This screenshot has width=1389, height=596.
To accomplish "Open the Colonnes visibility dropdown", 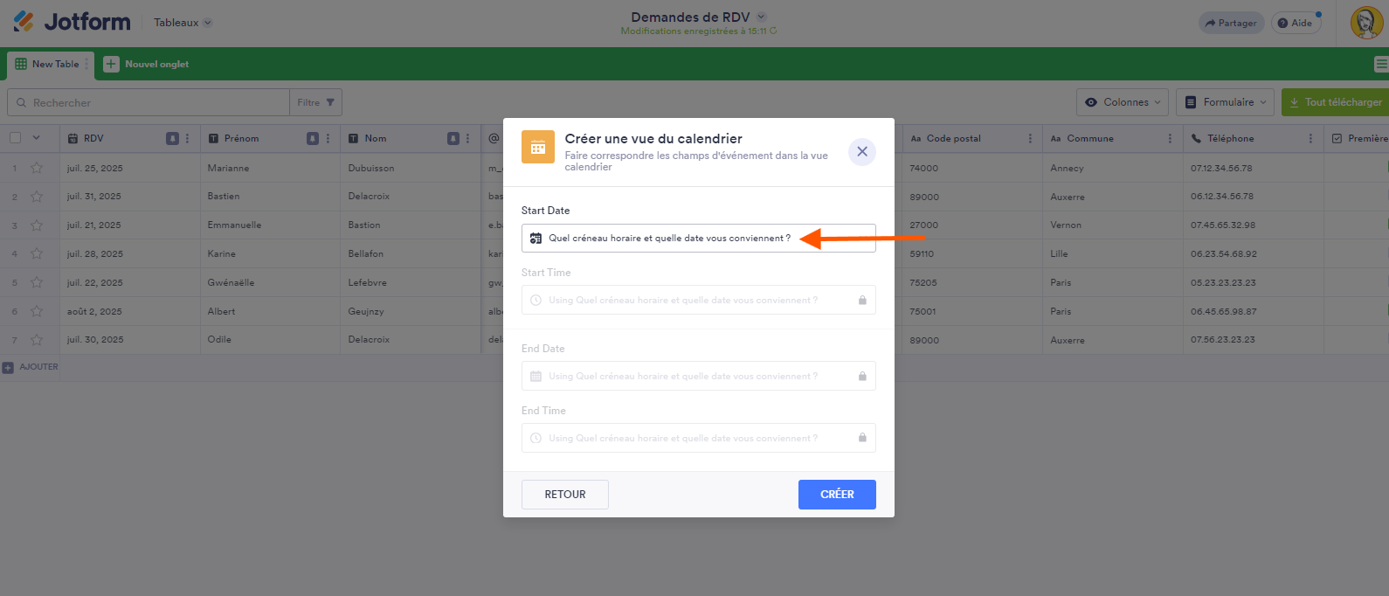I will 1123,102.
